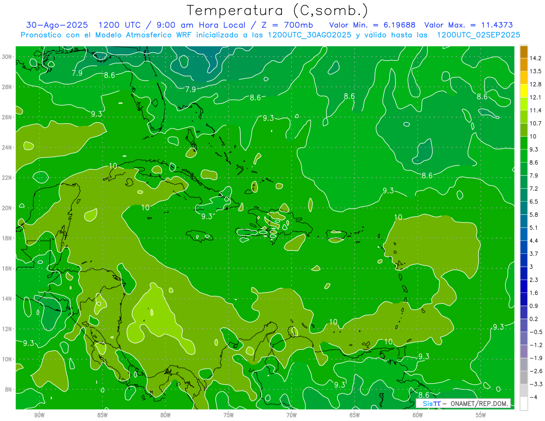The height and width of the screenshot is (421, 545).
Task: Select the 70W longitude axis label
Action: (292, 415)
